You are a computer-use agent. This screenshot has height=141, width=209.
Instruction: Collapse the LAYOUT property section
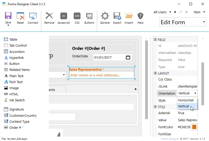point(155,73)
